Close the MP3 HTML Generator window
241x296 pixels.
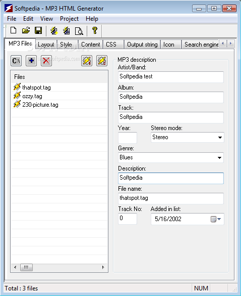point(229,9)
